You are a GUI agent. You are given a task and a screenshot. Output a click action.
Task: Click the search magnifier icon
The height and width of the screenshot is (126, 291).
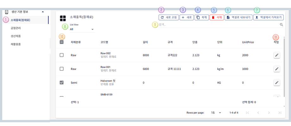pyautogui.click(x=281, y=25)
